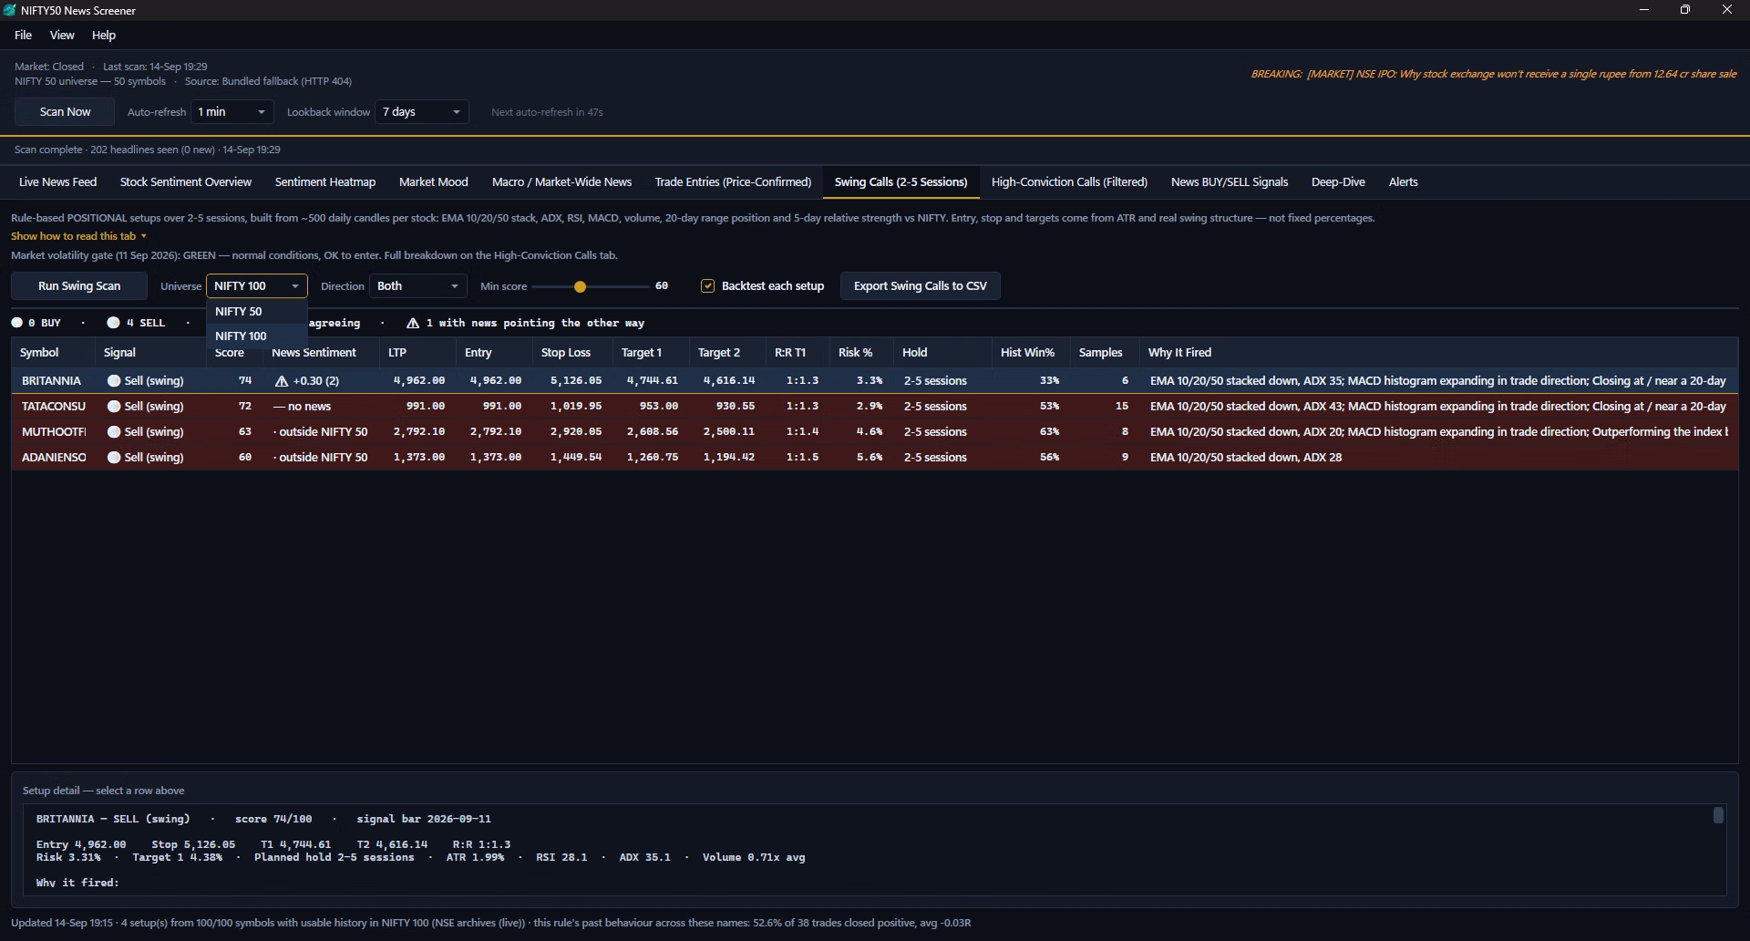Click the 2,608.56 Target 1 cell
The width and height of the screenshot is (1750, 941).
coord(652,432)
